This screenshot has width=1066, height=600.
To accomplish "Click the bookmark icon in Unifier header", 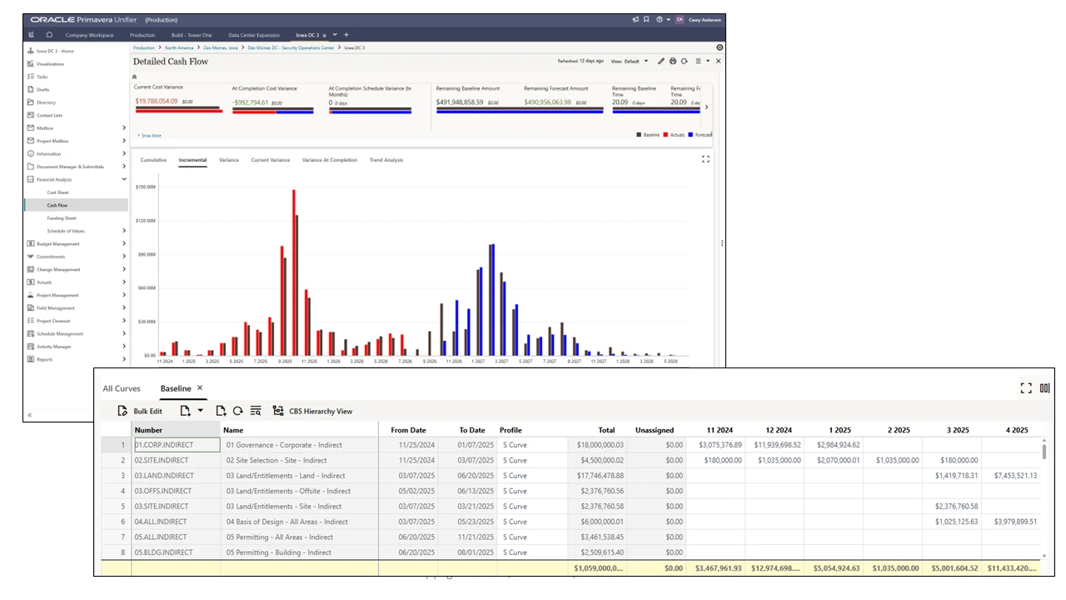I will coord(646,19).
